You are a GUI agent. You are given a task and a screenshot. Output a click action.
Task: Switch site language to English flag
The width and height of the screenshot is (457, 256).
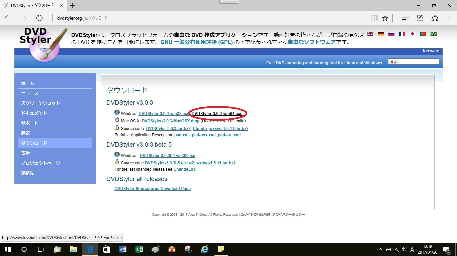click(370, 34)
